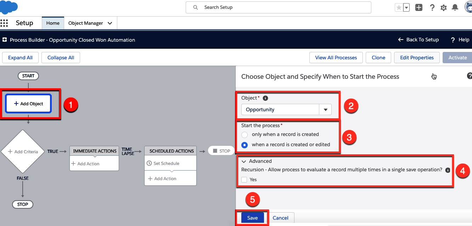Image resolution: width=472 pixels, height=226 pixels.
Task: Click in the Search Setup field
Action: pos(279,7)
